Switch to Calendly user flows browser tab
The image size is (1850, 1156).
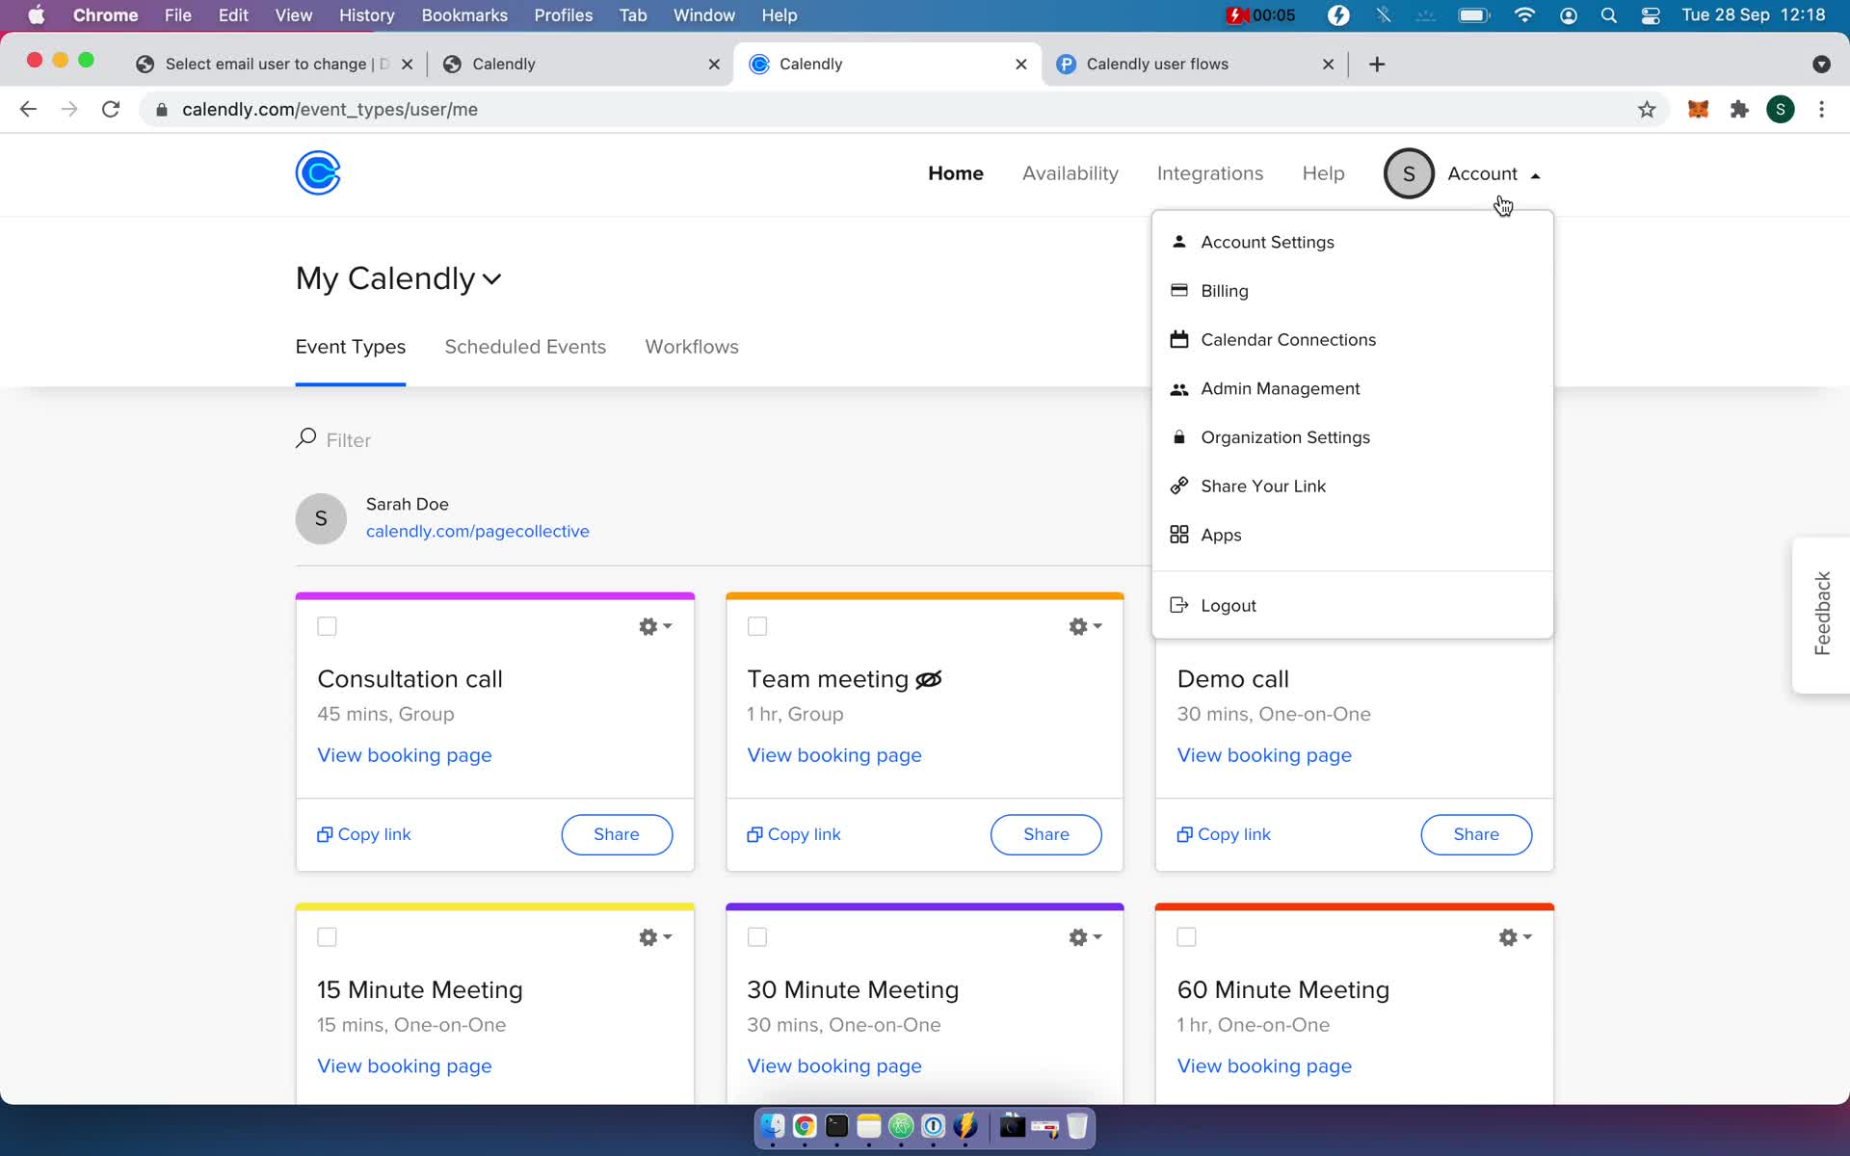pos(1195,64)
